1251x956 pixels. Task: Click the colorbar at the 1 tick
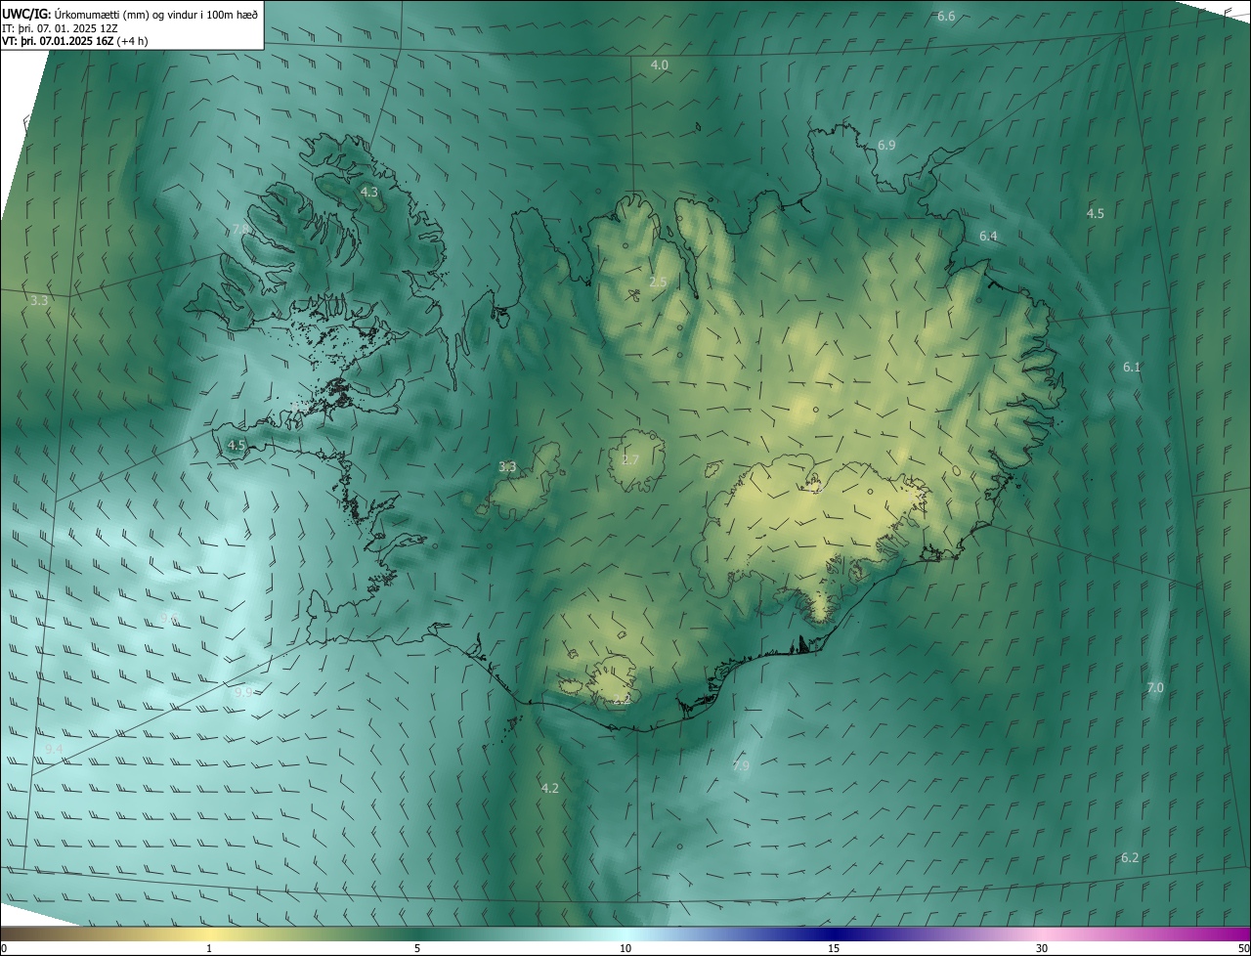pos(209,948)
